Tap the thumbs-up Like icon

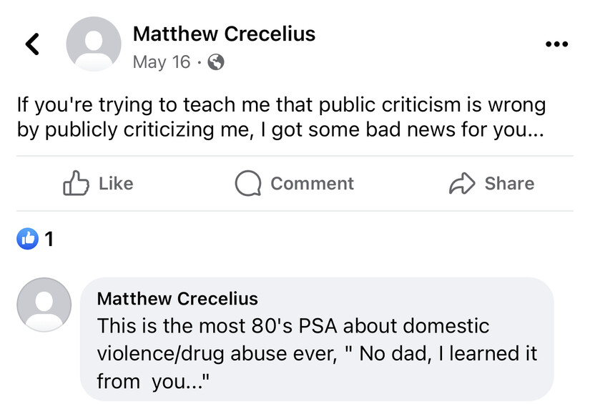tap(76, 183)
